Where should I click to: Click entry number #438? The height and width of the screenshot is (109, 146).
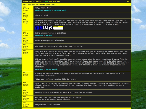[25, 7]
